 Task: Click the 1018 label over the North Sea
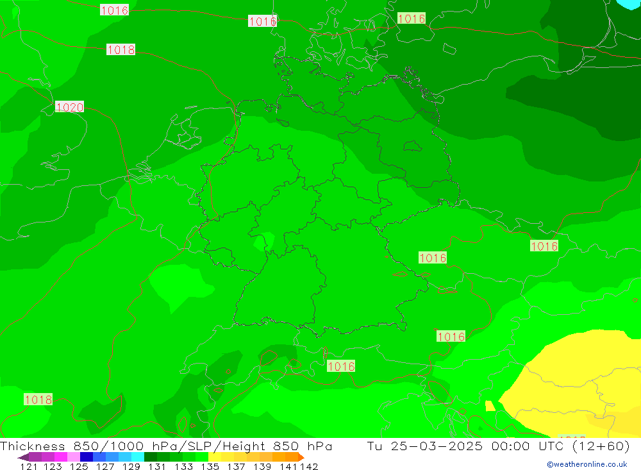(x=121, y=49)
